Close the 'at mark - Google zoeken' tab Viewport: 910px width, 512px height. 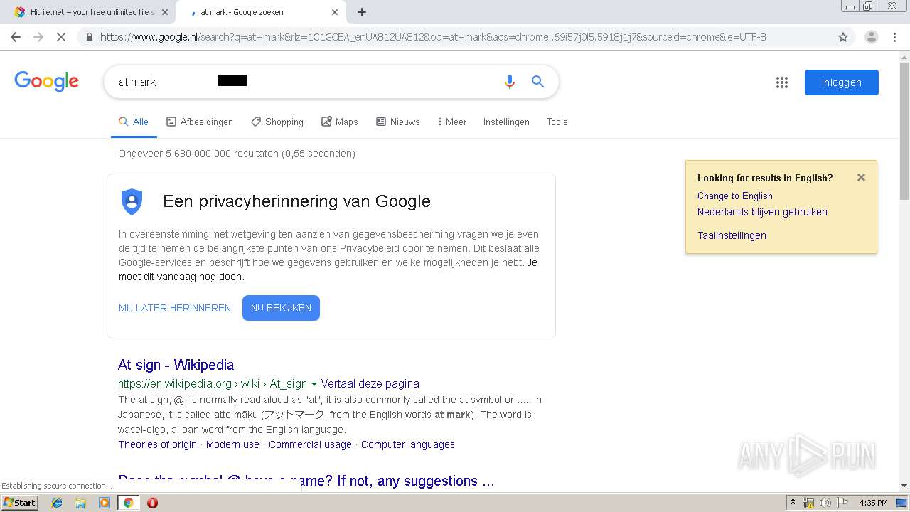[x=335, y=12]
